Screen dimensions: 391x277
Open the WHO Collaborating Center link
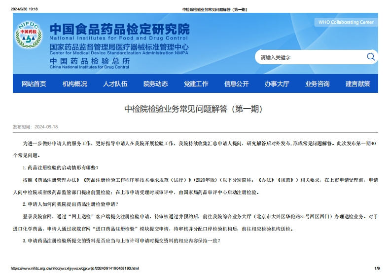(346, 22)
